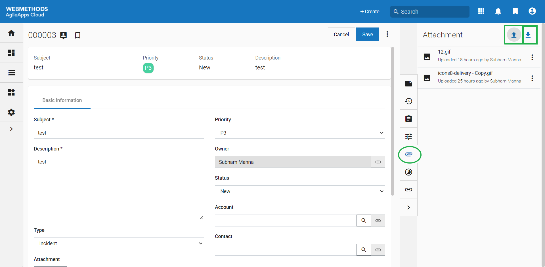
Task: Open the Priority dropdown showing P3
Action: click(x=300, y=133)
